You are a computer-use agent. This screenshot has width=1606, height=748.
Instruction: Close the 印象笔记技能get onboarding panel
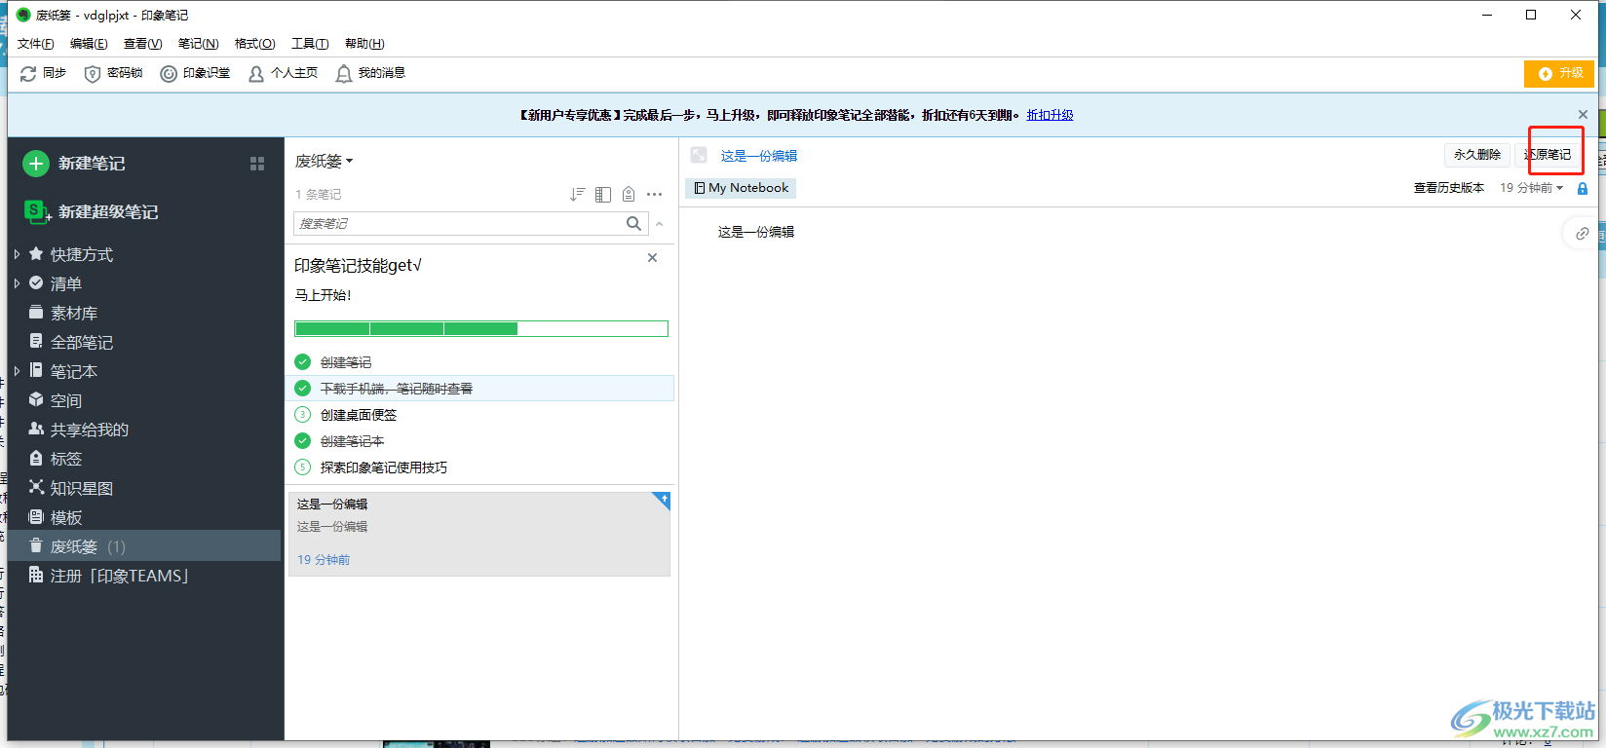652,258
